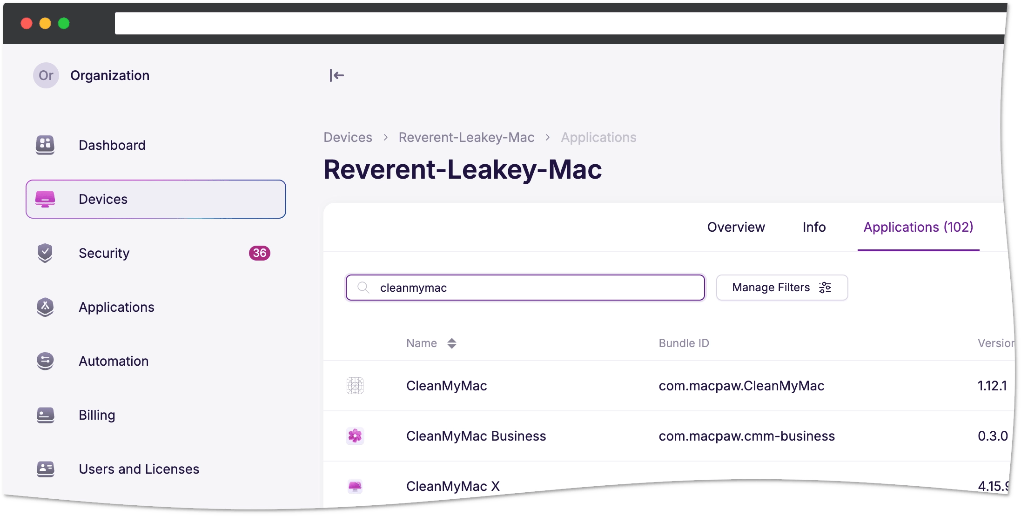Click the Devices monitor icon
Image resolution: width=1021 pixels, height=516 pixels.
45,199
